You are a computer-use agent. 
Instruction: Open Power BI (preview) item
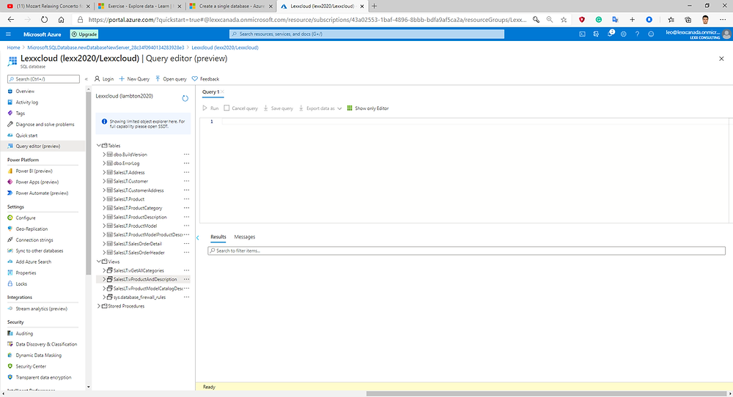[x=34, y=171]
